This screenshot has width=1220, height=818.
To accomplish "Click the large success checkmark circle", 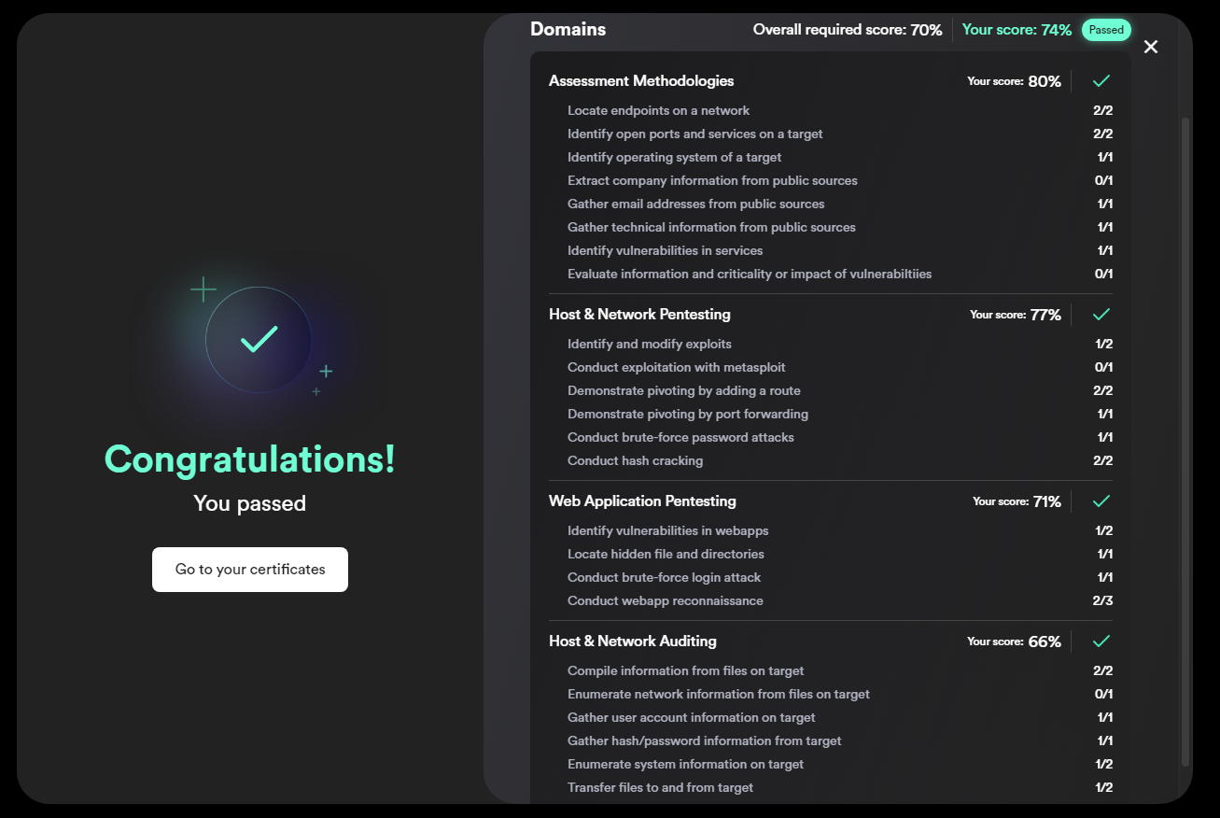I will pos(259,339).
